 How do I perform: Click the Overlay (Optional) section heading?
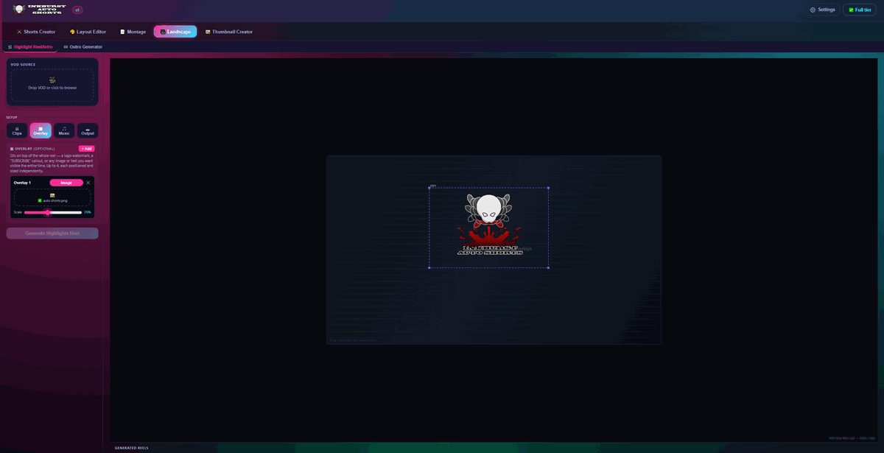33,149
